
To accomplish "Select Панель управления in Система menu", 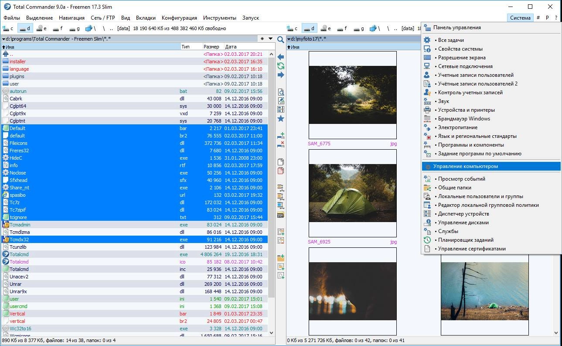I will [491, 27].
